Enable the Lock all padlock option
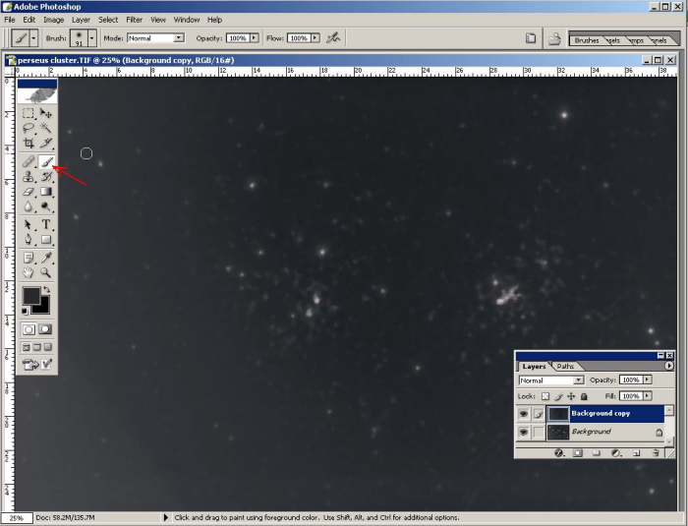 (x=584, y=396)
